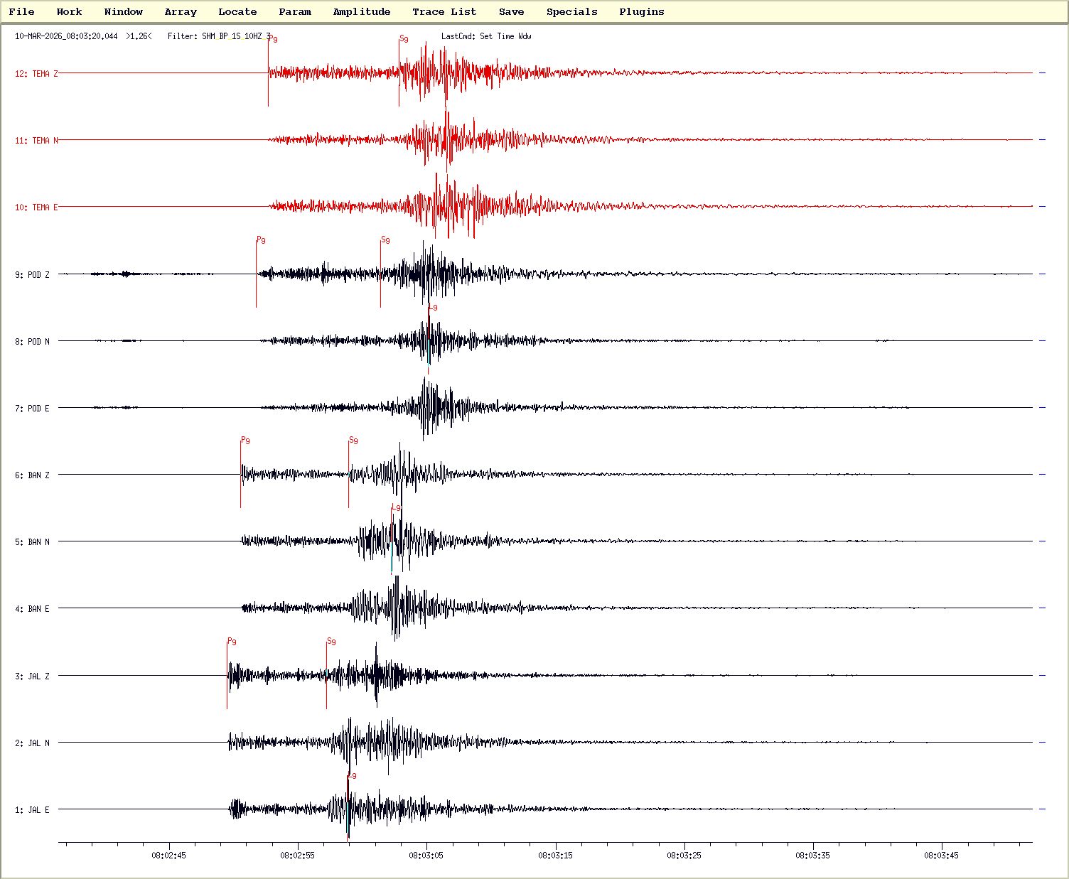This screenshot has width=1069, height=879.
Task: Select the Sg phase marker on BAN Z
Action: pyautogui.click(x=349, y=473)
